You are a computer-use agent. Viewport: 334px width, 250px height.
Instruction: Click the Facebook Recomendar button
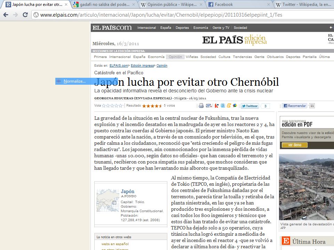[295, 106]
